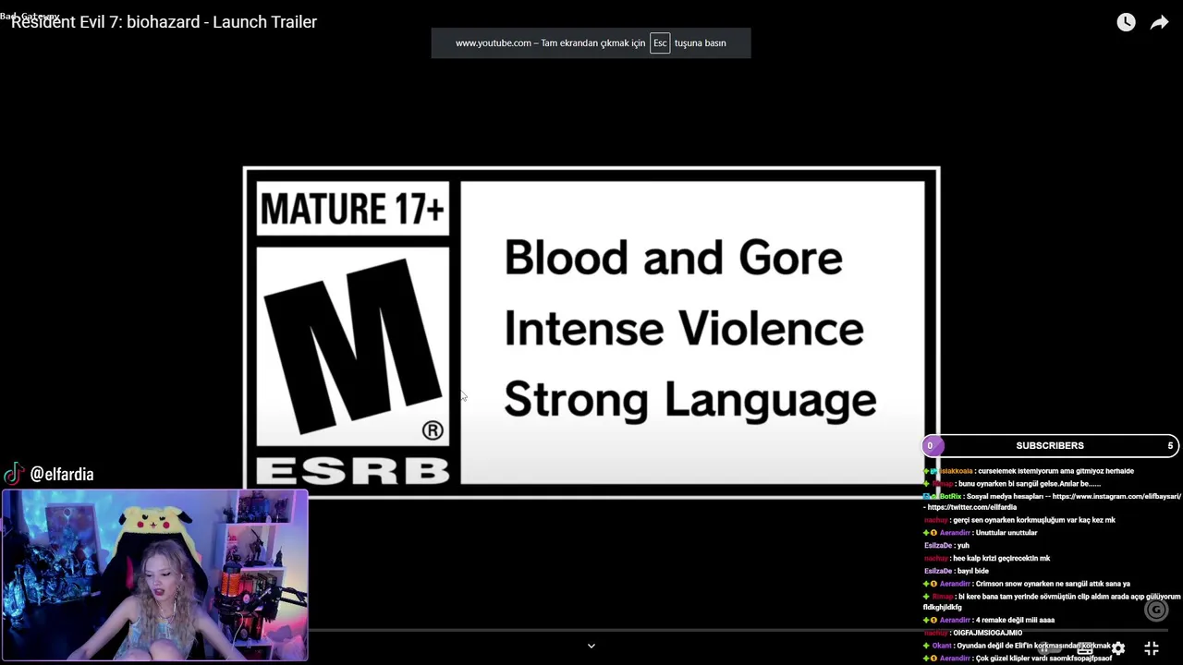
Task: Click the ESRB Mature 17+ rating image
Action: (x=591, y=332)
